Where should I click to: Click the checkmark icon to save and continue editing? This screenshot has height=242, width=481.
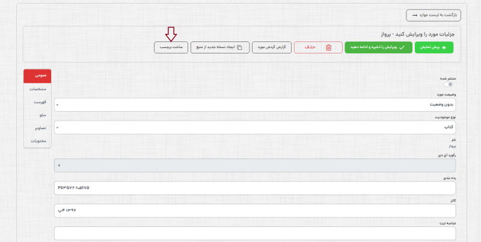402,47
